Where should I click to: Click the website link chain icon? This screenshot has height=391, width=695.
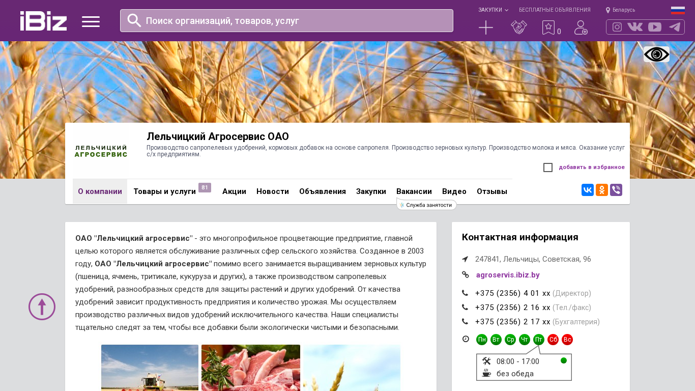[465, 275]
